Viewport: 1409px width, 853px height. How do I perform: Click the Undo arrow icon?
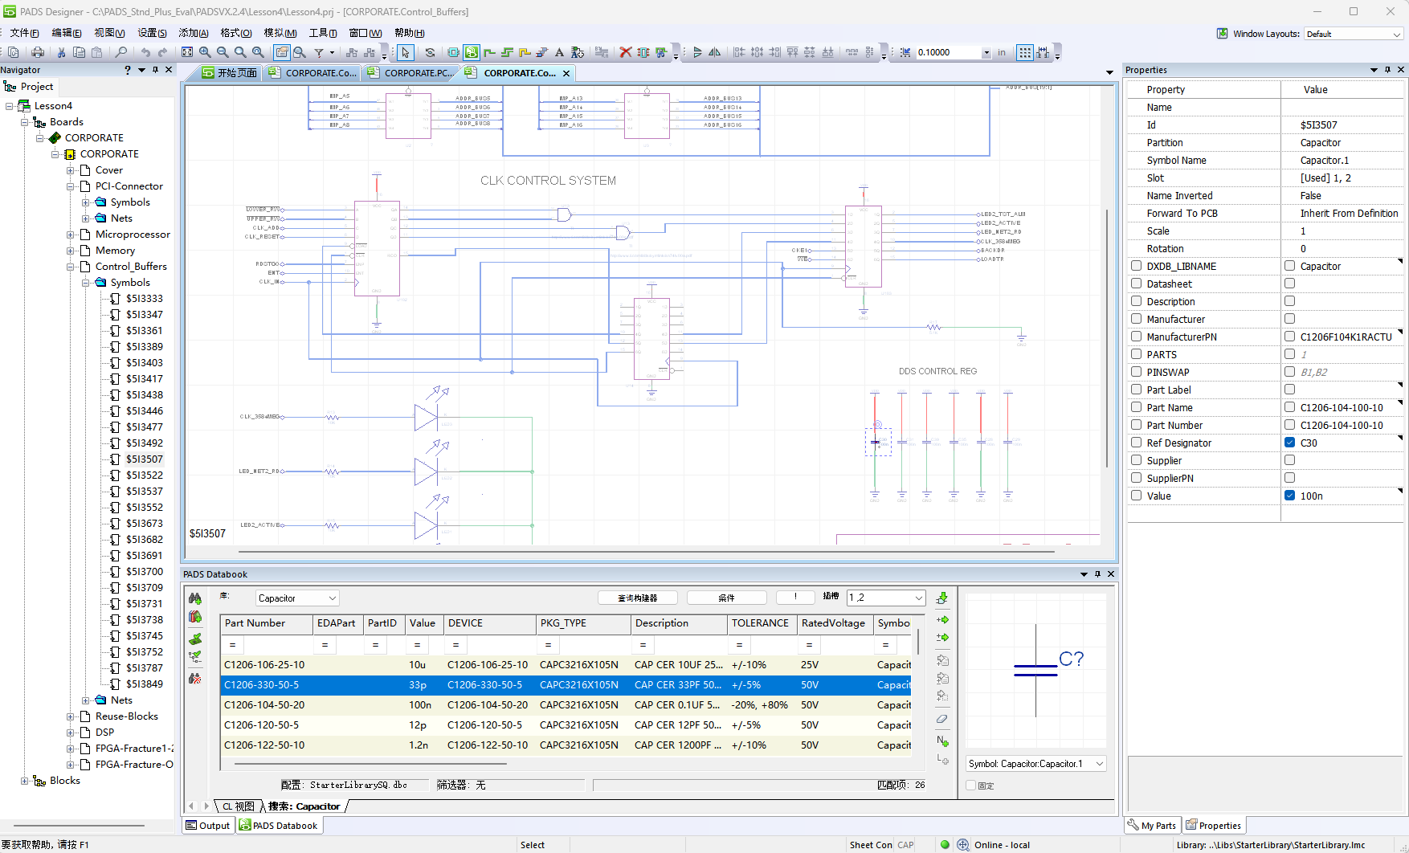click(145, 52)
